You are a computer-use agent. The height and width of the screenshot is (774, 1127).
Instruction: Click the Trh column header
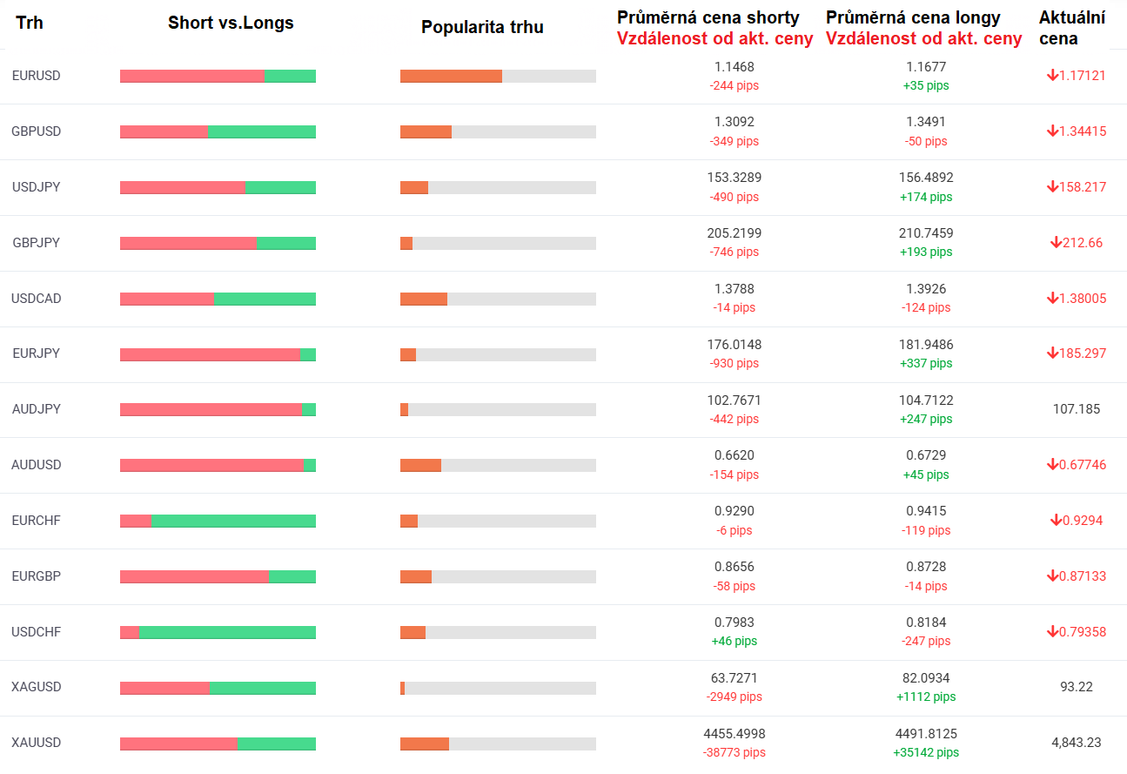coord(30,24)
